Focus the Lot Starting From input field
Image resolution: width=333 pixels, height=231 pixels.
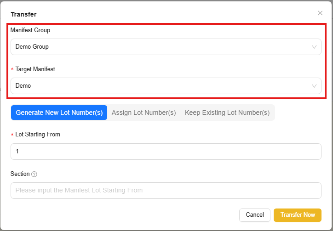(x=166, y=151)
